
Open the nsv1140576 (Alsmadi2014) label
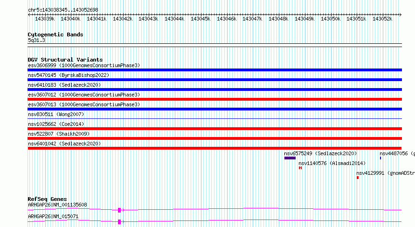point(332,163)
